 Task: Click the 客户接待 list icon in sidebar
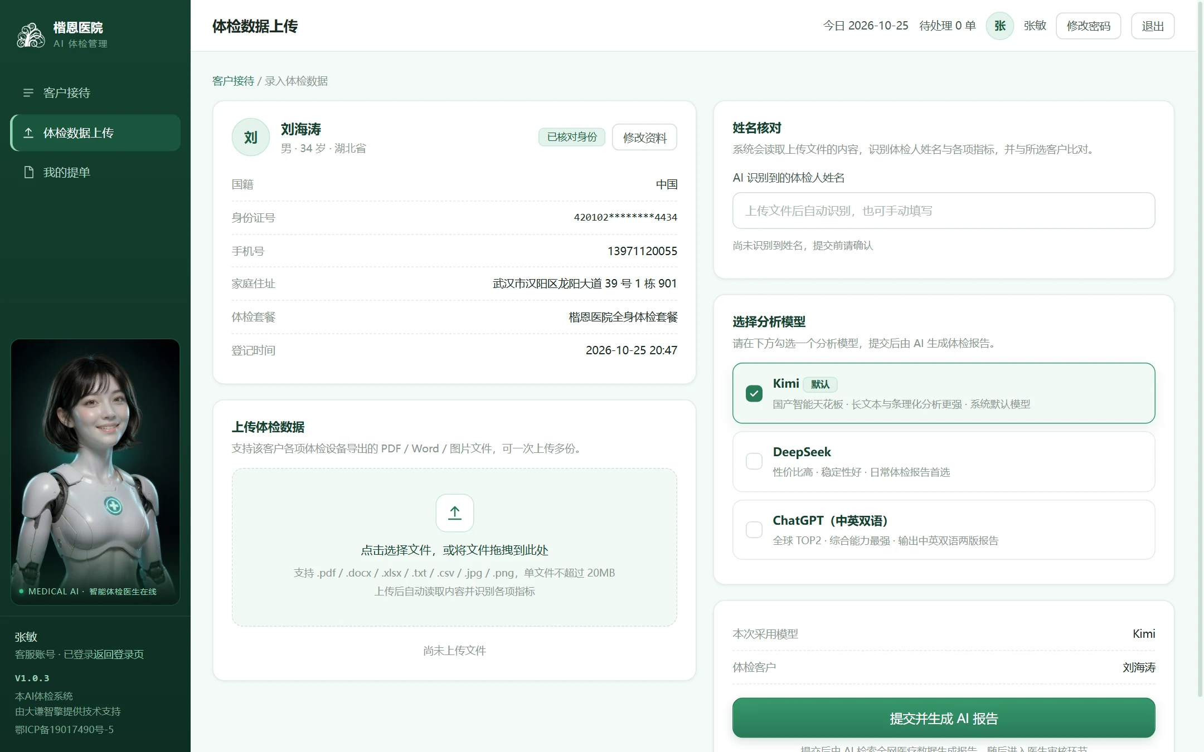coord(28,92)
